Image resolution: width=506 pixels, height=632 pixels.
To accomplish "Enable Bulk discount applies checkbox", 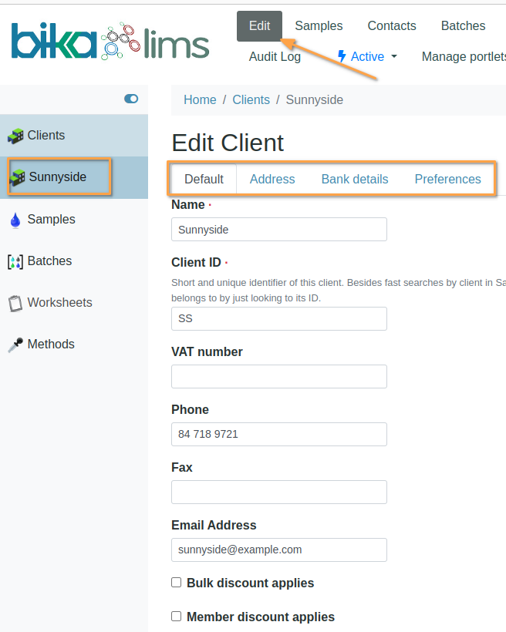I will click(176, 583).
